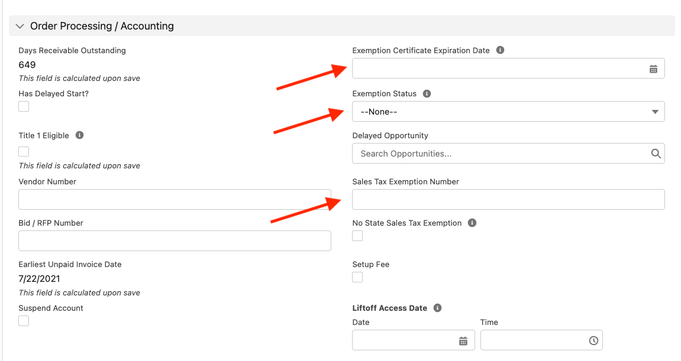Select the Earliest Unpaid Invoice Date 7/22/2021
The height and width of the screenshot is (361, 681).
pyautogui.click(x=40, y=278)
